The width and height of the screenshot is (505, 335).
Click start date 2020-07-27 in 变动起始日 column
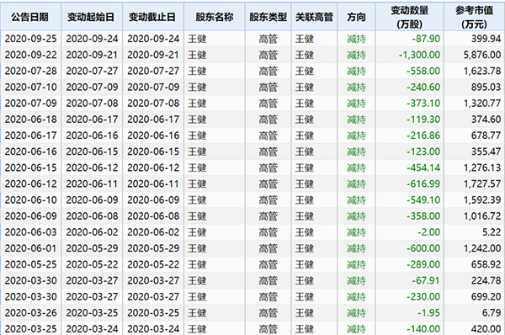click(92, 72)
